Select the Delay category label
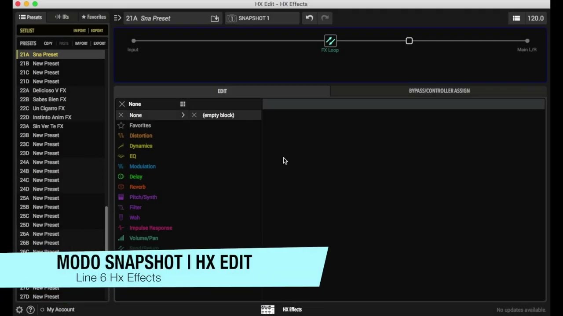 pyautogui.click(x=136, y=176)
